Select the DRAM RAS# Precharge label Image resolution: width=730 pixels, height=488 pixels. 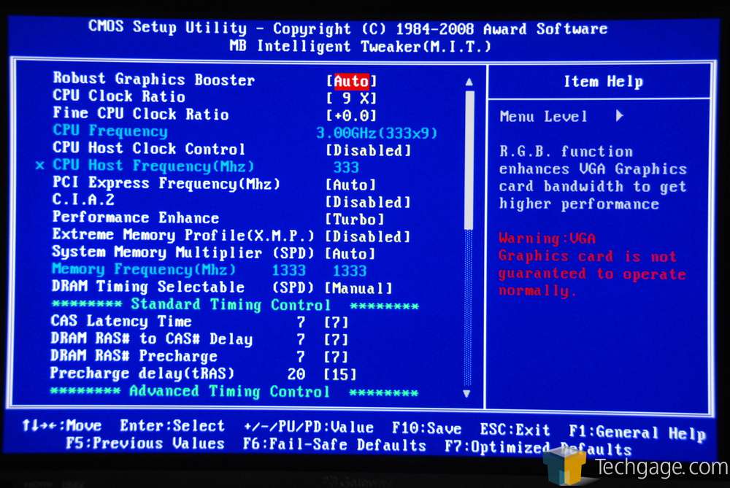(x=134, y=356)
